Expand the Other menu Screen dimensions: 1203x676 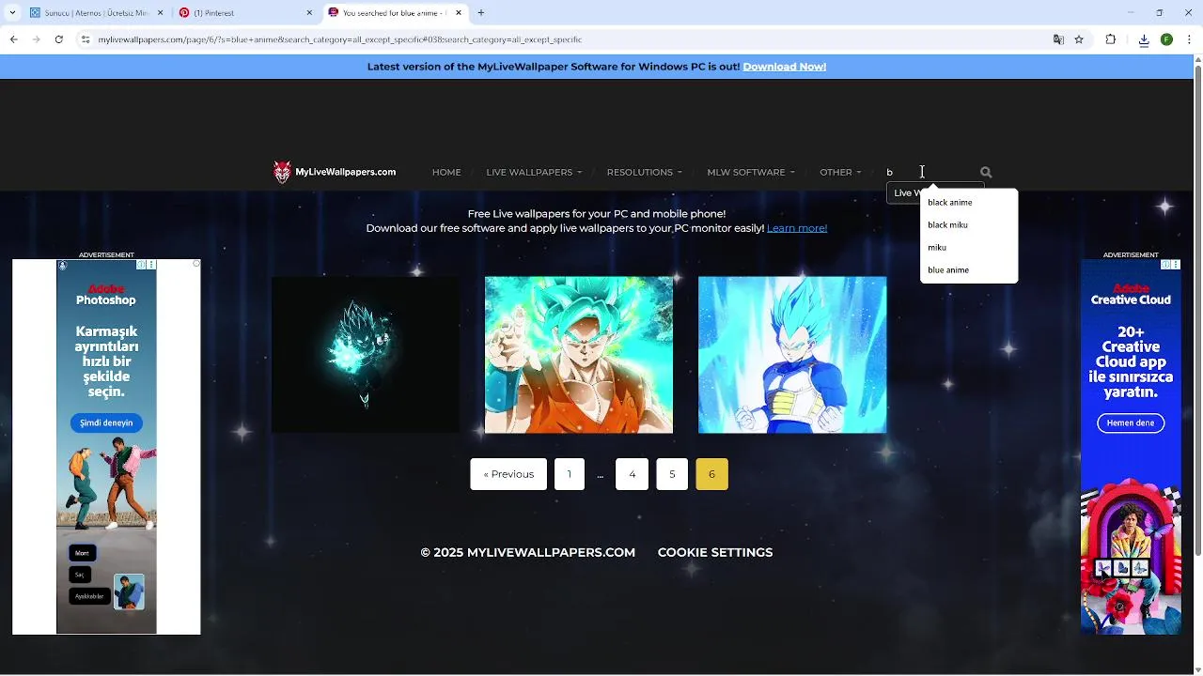pos(840,172)
